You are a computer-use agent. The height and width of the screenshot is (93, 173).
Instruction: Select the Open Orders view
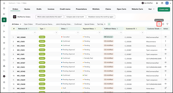coord(28,24)
